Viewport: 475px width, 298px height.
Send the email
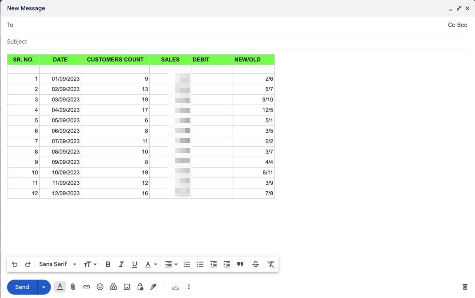(21, 287)
